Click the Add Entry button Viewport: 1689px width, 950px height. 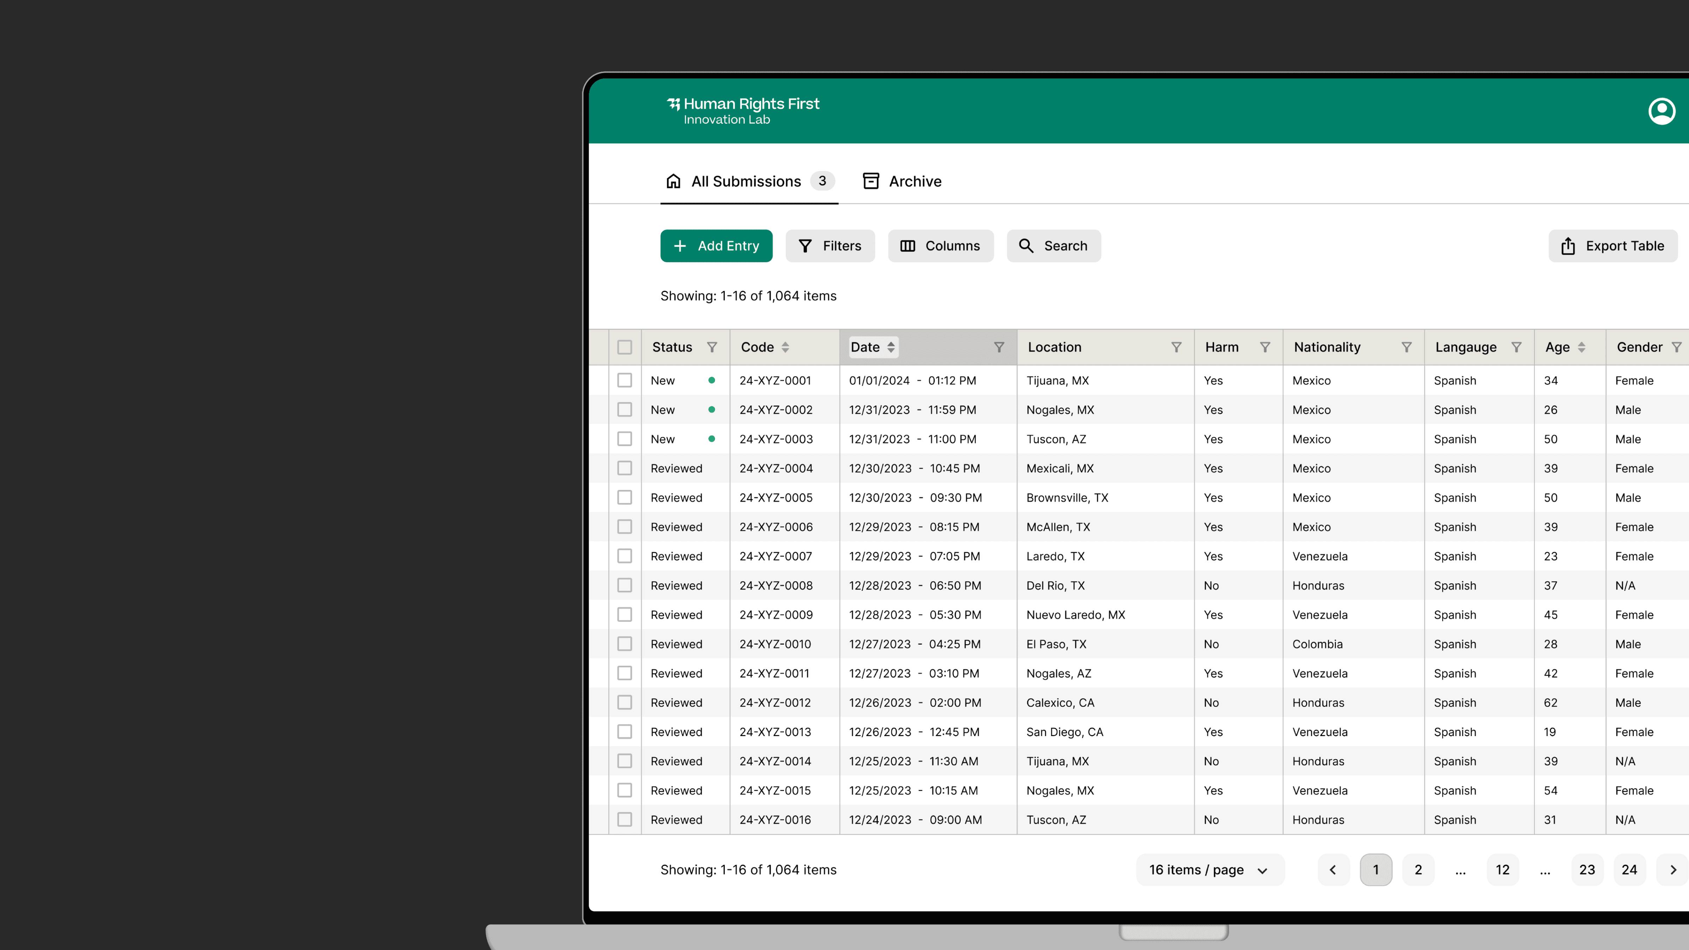(x=716, y=246)
